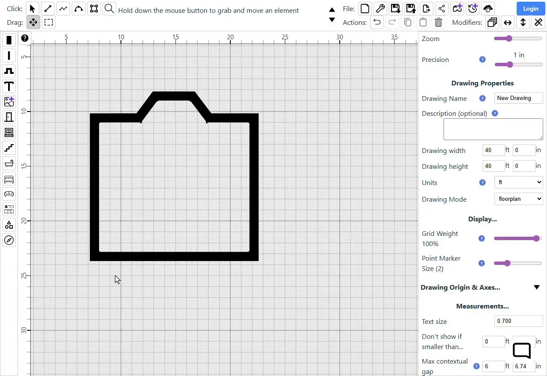
Task: Select the straight line segment tool
Action: click(x=48, y=9)
